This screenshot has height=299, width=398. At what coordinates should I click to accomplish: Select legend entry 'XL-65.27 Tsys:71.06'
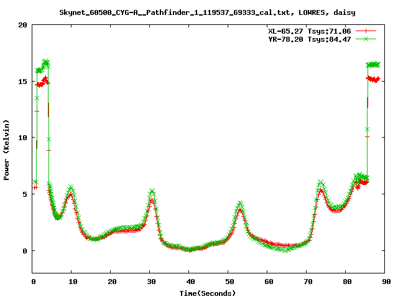(x=310, y=31)
